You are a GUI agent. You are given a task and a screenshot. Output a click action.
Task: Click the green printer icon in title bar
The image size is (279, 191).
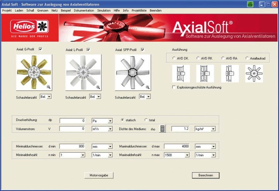[x=250, y=5]
